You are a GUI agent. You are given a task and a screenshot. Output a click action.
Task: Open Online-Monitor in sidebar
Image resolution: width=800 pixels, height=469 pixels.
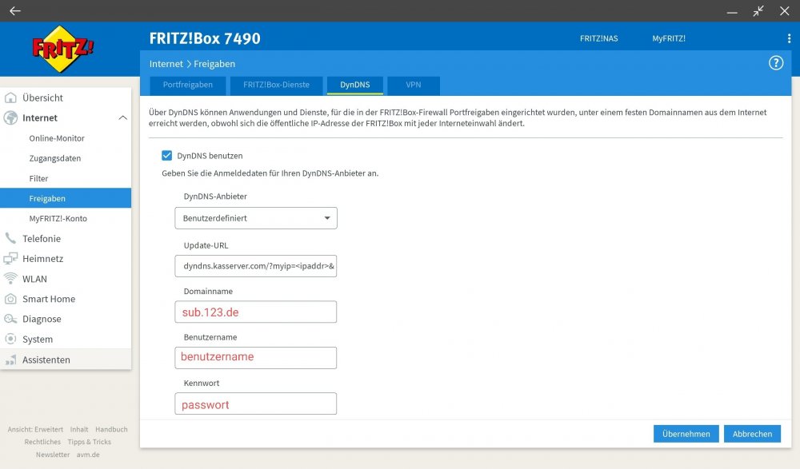point(57,138)
